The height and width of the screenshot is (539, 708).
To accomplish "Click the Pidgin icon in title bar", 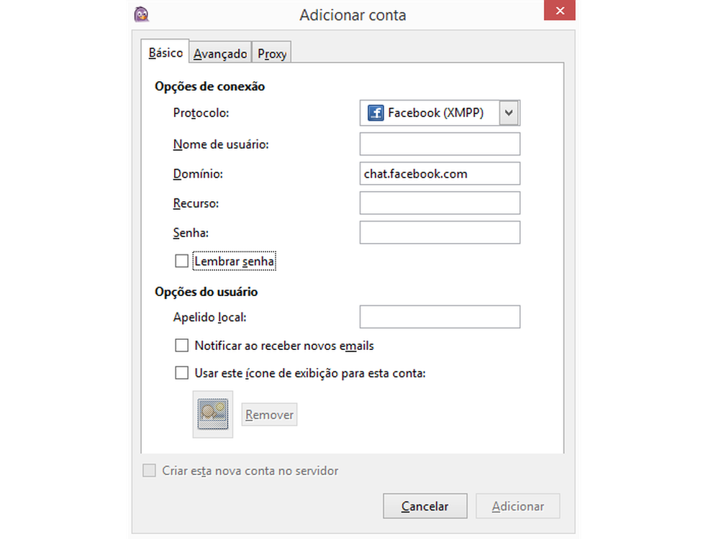I will click(x=142, y=14).
